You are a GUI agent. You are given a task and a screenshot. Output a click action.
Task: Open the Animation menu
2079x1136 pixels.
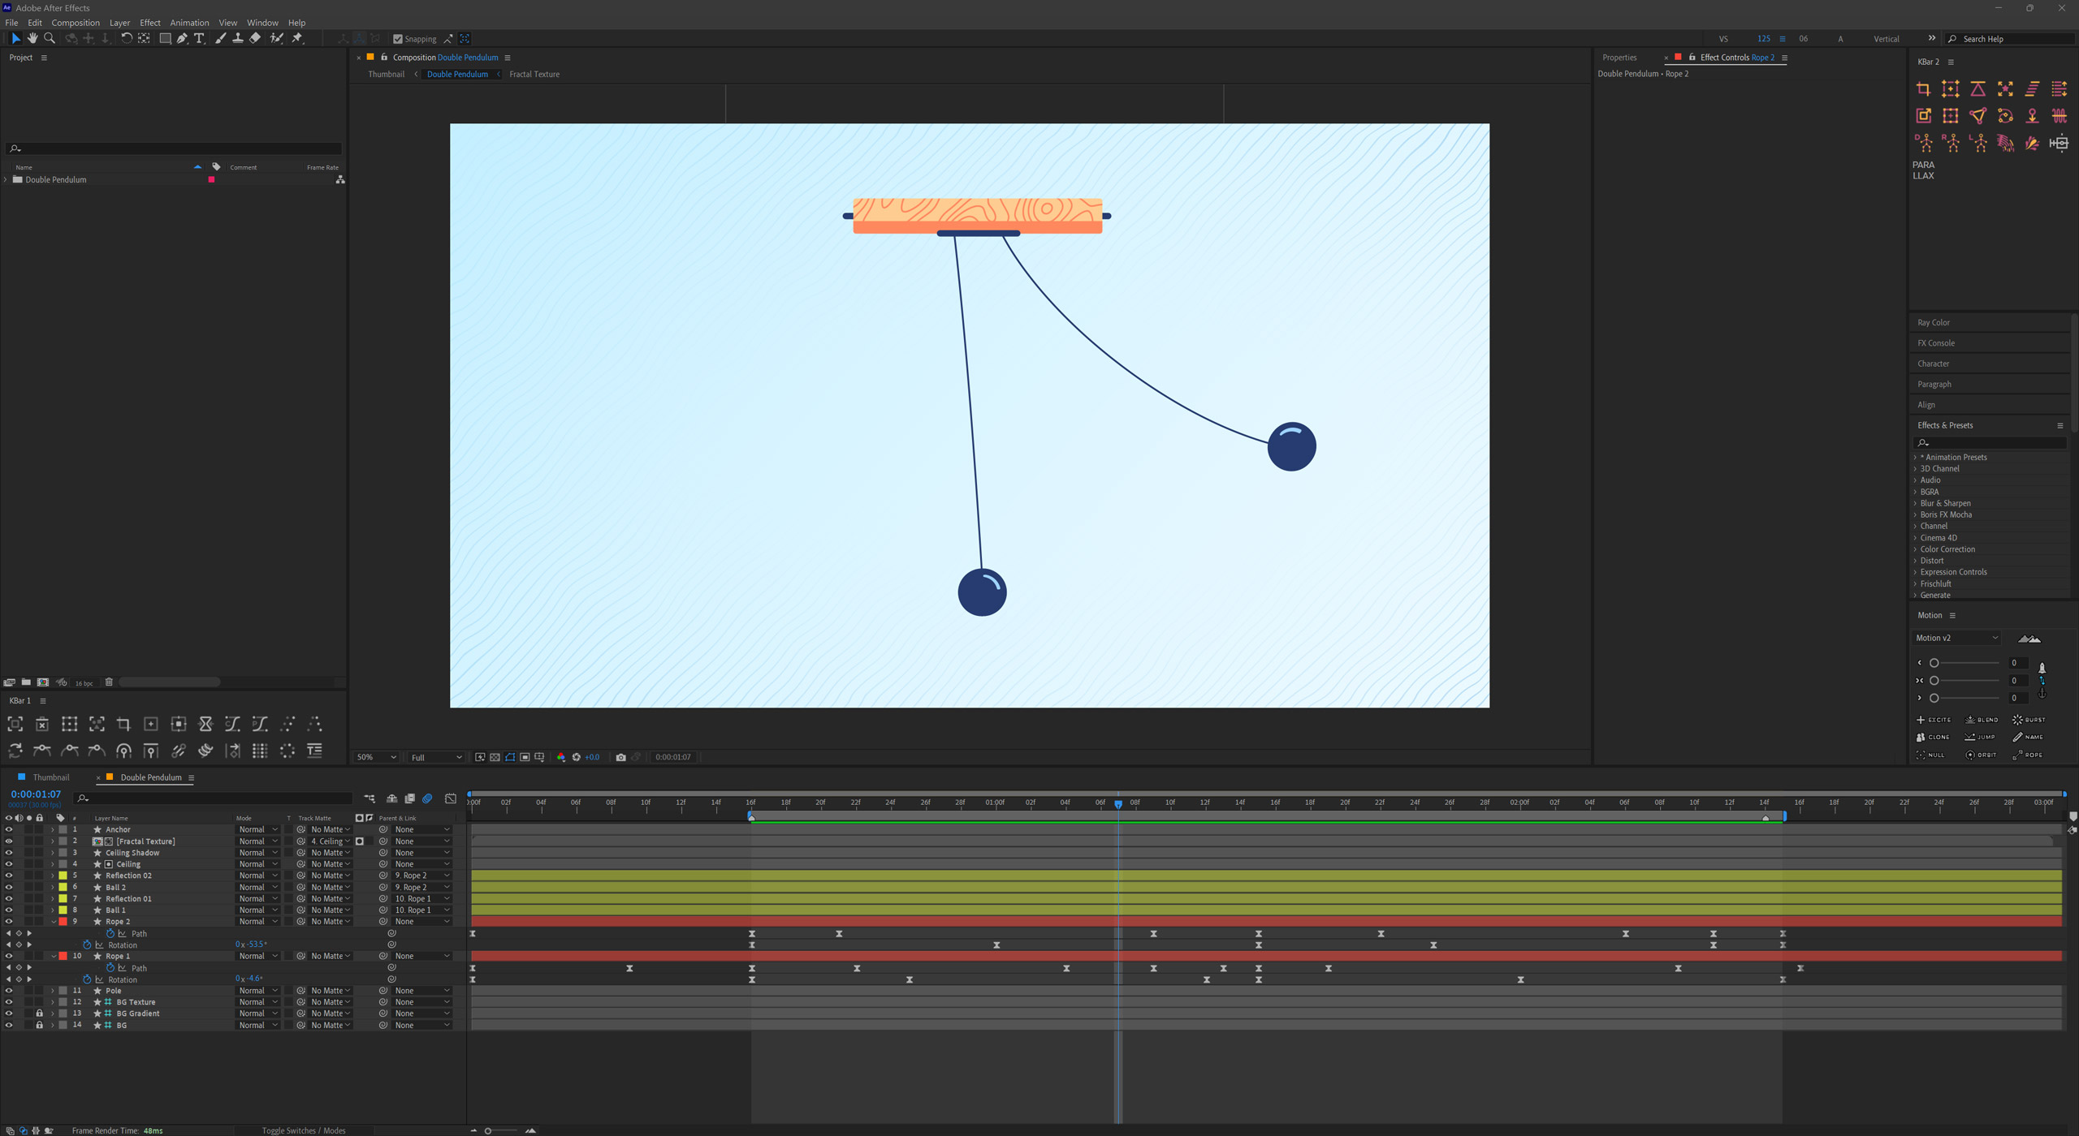pyautogui.click(x=188, y=23)
